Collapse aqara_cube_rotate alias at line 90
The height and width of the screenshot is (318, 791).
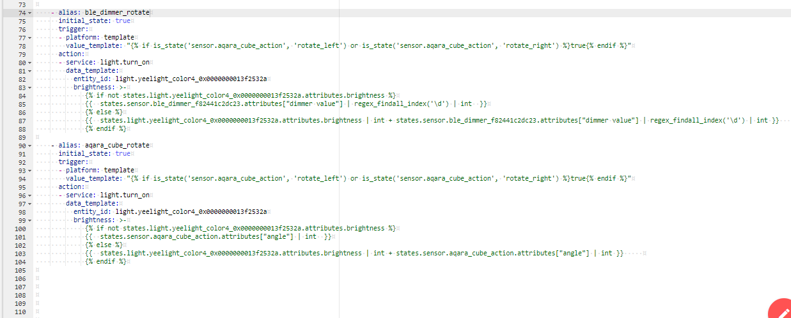(30, 146)
